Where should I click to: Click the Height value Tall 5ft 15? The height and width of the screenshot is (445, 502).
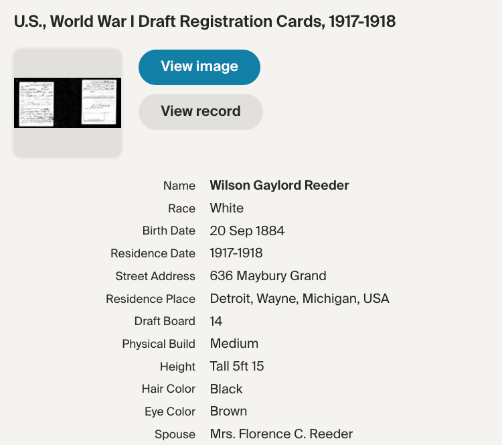pyautogui.click(x=237, y=367)
